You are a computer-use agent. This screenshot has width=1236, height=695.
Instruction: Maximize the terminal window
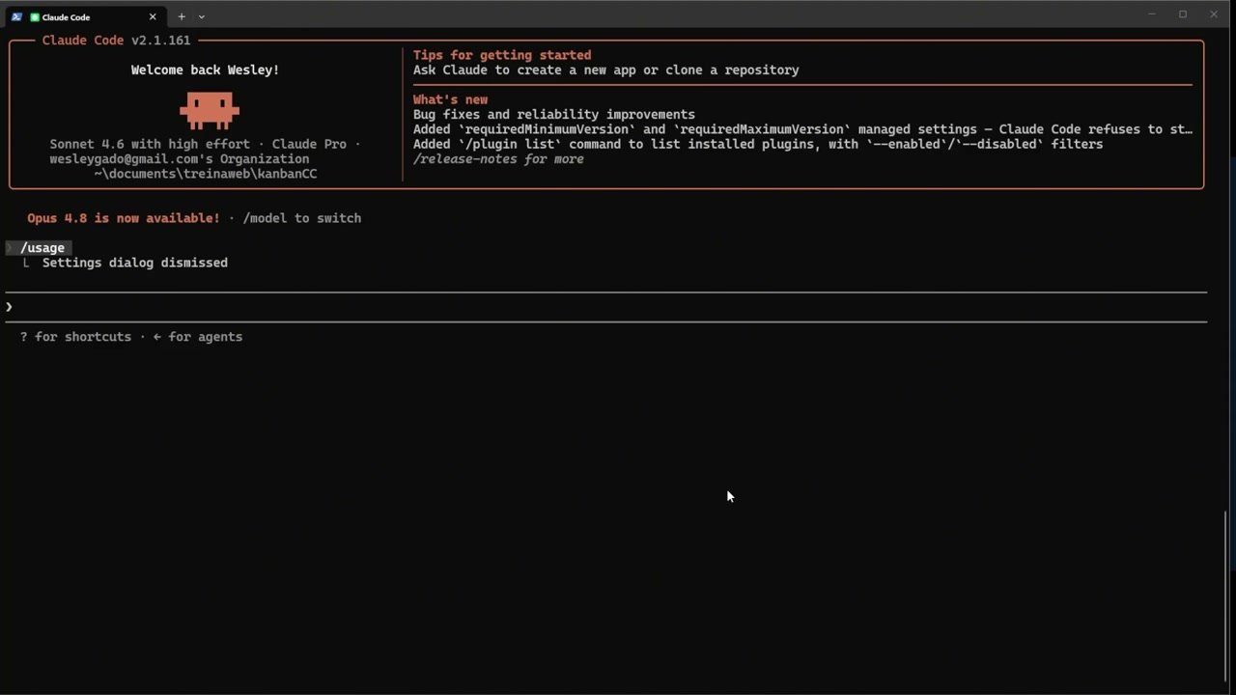tap(1183, 14)
